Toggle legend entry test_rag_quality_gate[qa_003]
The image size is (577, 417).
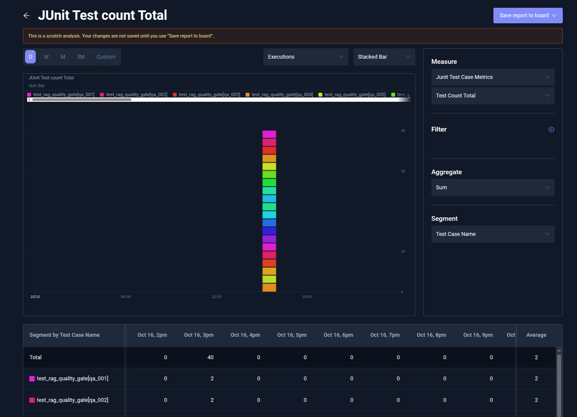coord(206,94)
